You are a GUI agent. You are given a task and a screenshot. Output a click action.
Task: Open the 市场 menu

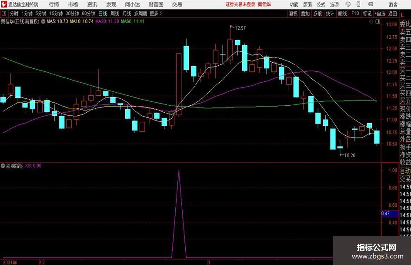(x=73, y=4)
